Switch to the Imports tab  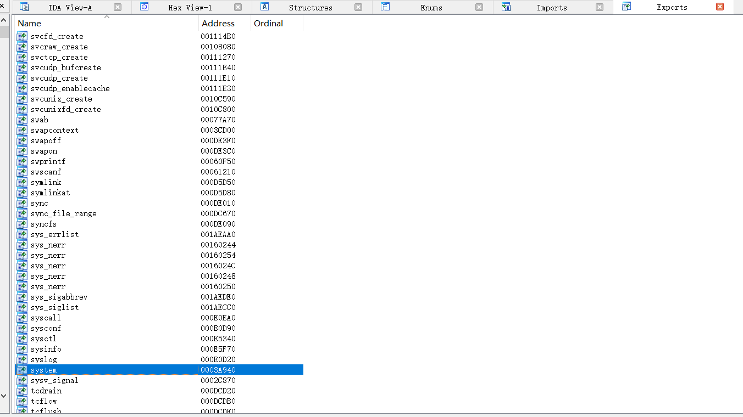[x=552, y=8]
